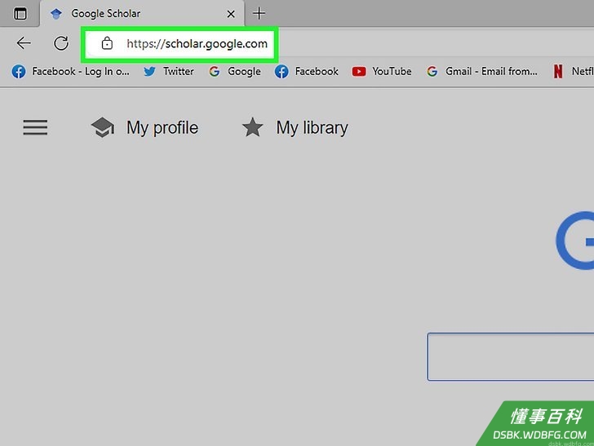Open the Facebook bookmark next to YouTube
The height and width of the screenshot is (446, 594).
click(x=306, y=71)
